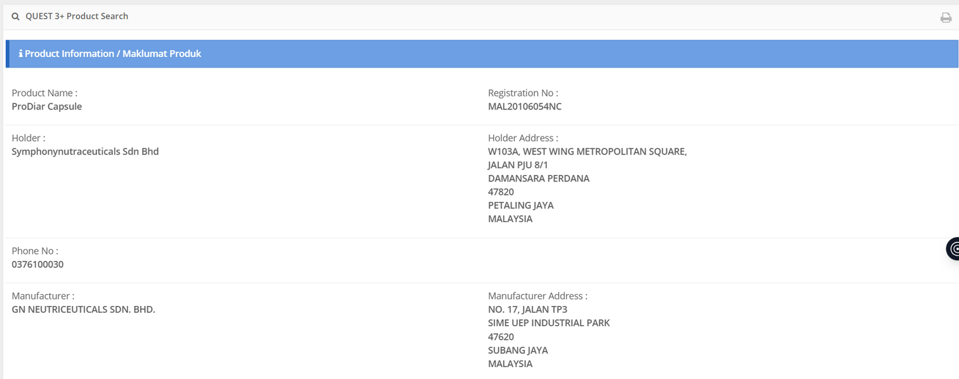Click manufacturer postcode 47620
Viewport: 959px width, 379px height.
pos(501,337)
